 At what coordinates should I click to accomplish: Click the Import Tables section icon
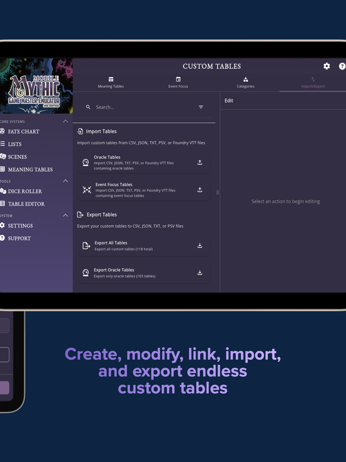click(x=80, y=132)
